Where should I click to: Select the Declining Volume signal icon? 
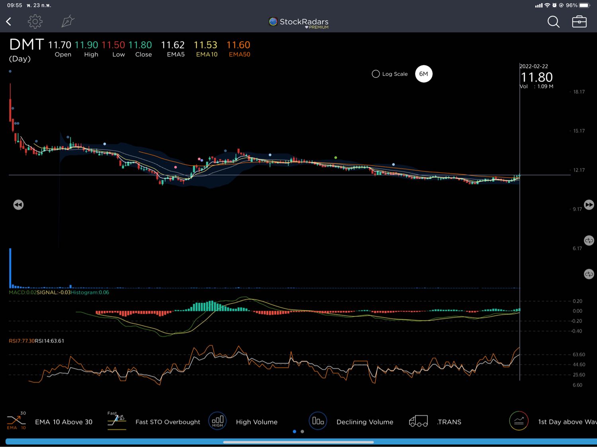318,421
